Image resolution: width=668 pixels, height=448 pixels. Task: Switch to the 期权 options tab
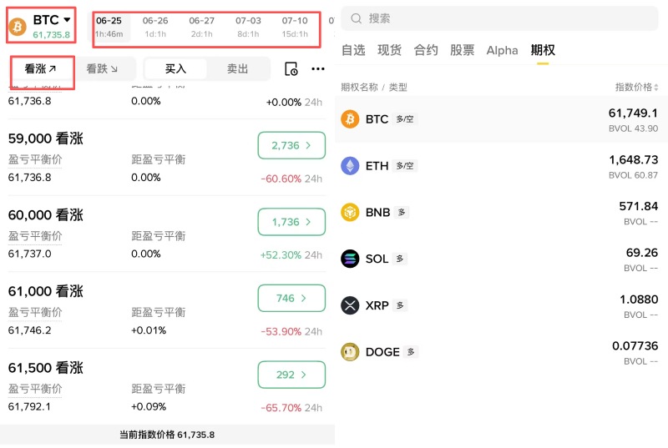[543, 50]
